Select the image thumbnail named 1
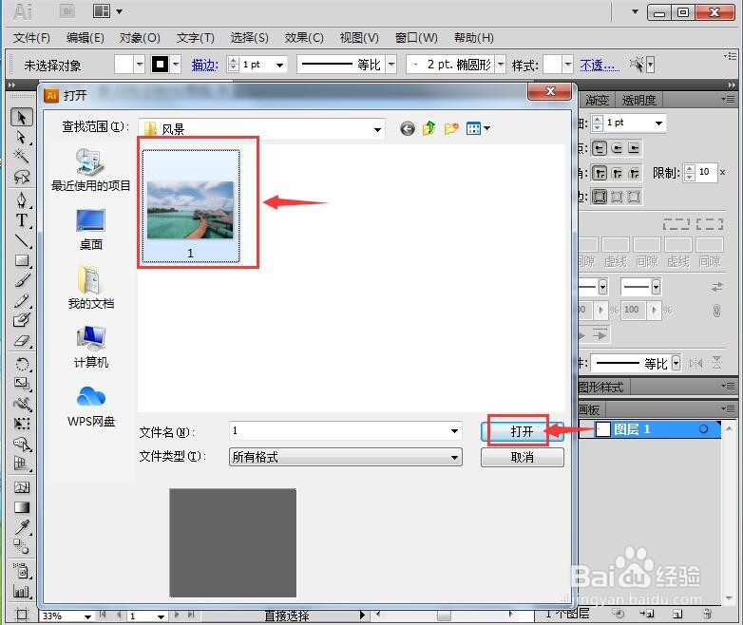743x625 pixels. 190,206
